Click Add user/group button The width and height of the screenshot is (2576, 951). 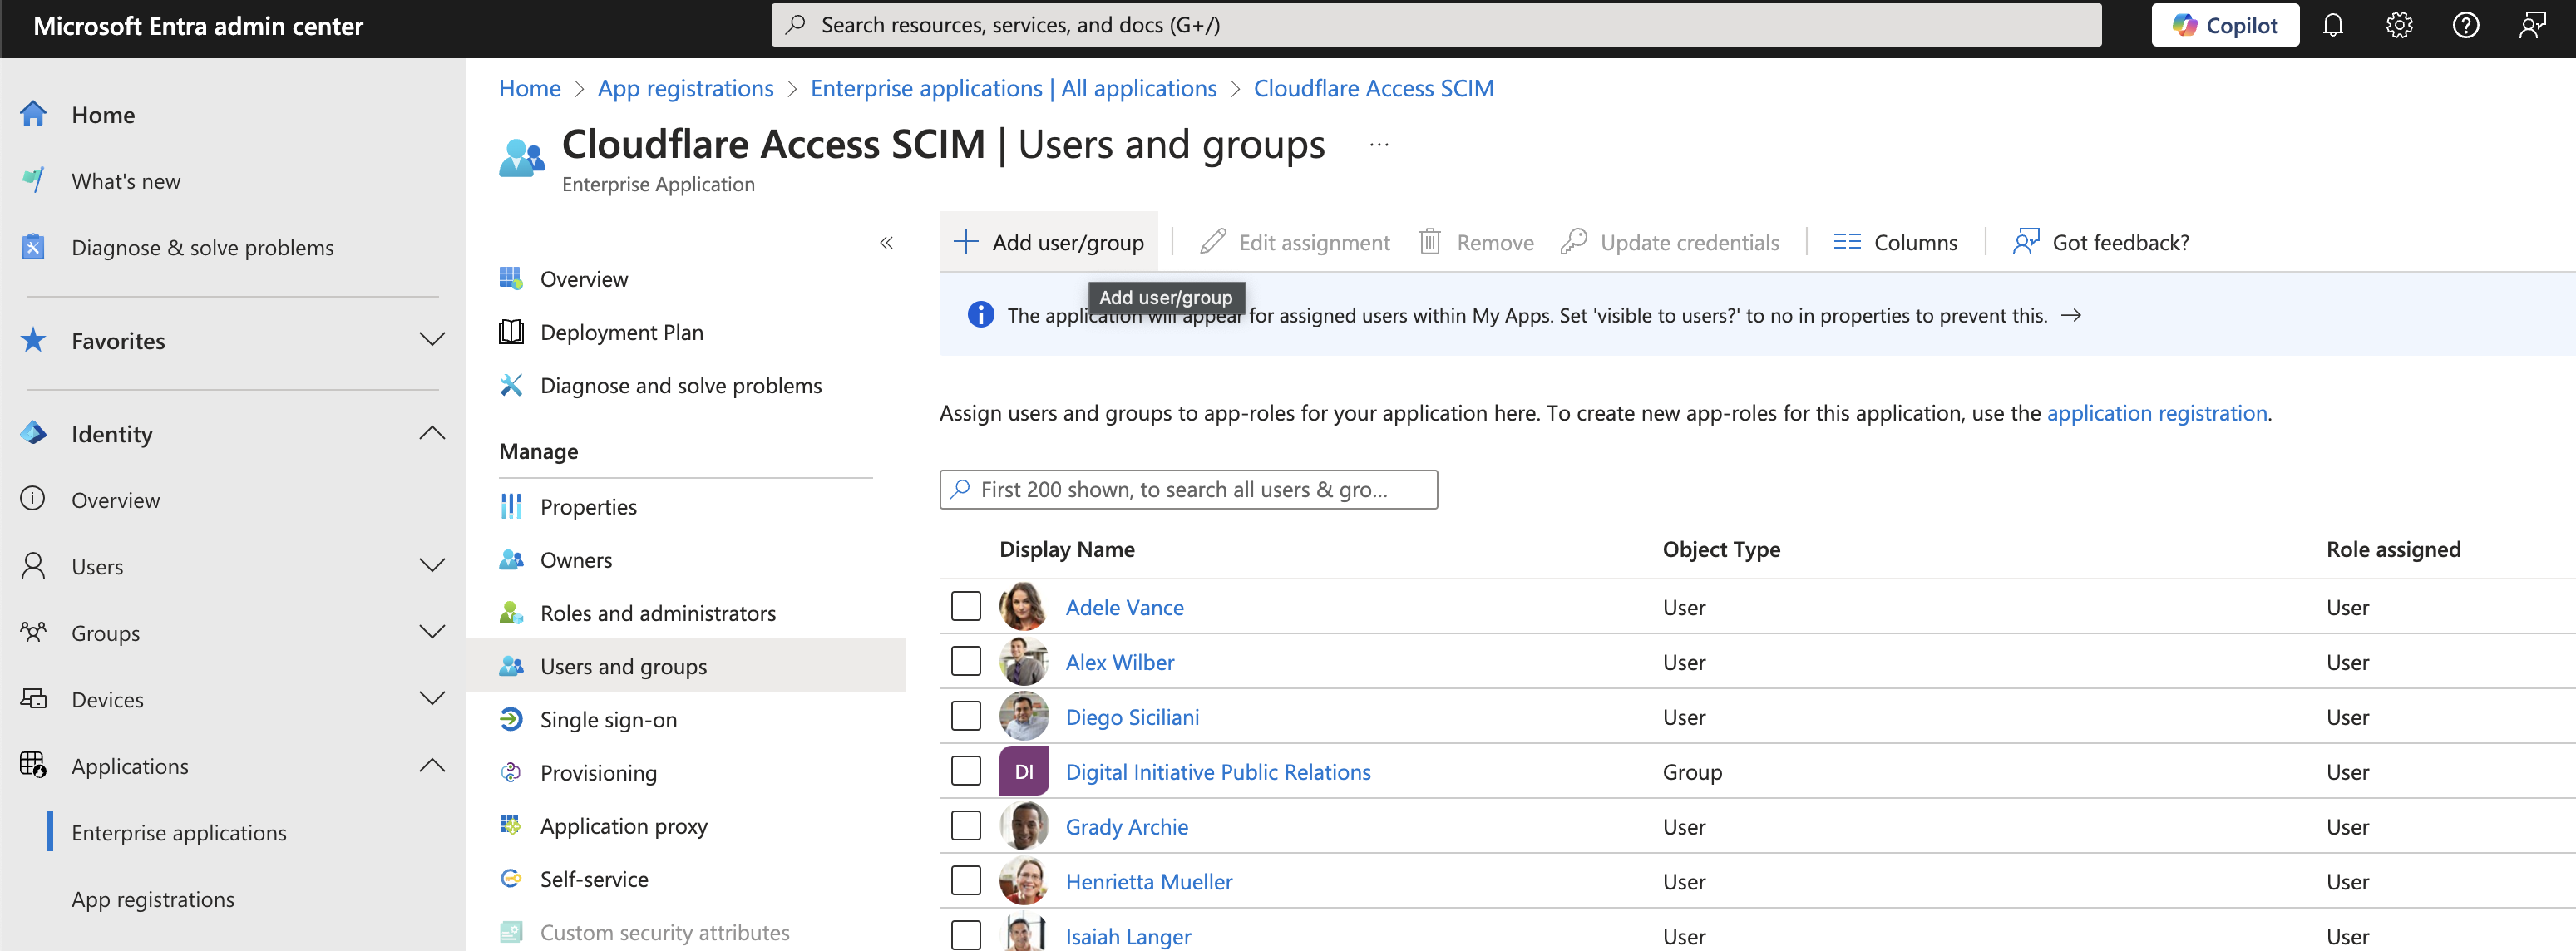point(1048,242)
